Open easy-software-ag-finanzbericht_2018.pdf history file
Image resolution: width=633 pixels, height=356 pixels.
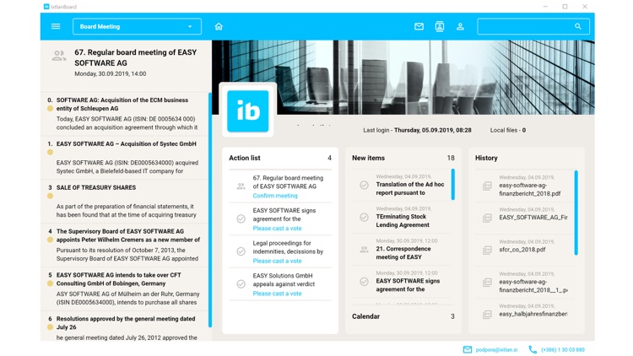524,186
